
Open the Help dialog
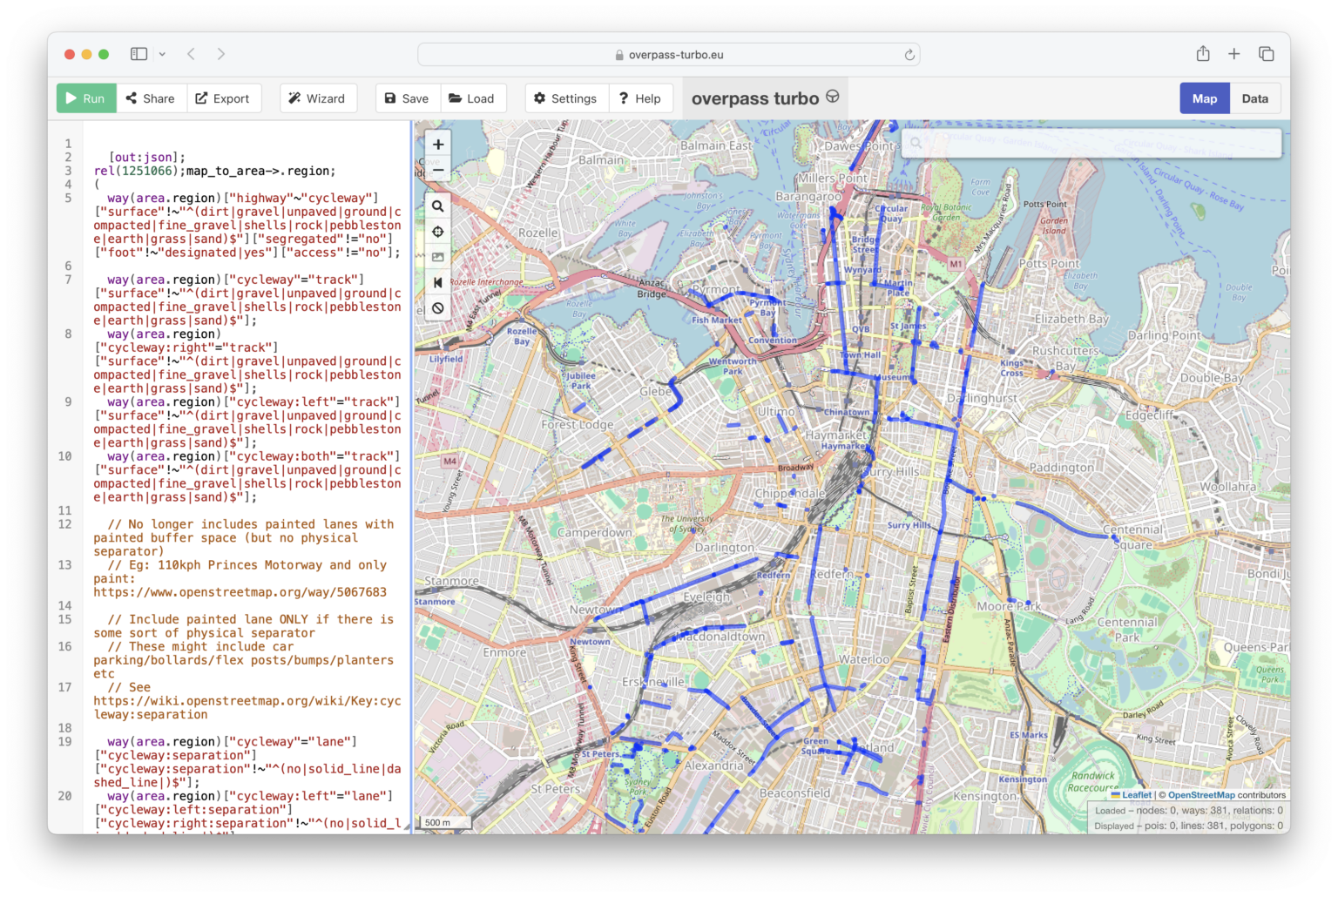coord(640,98)
